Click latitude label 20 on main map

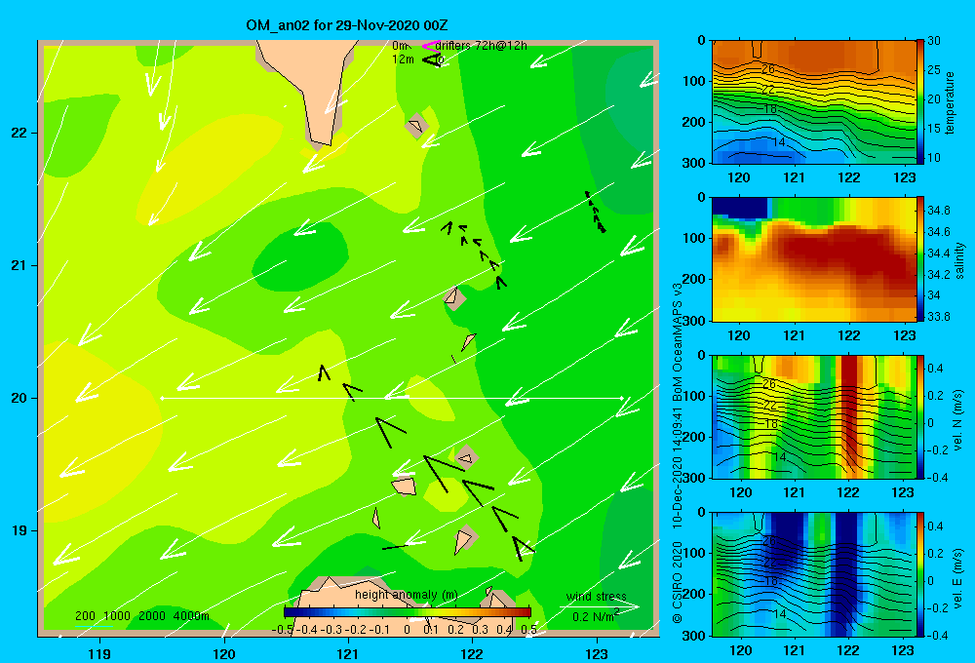(19, 398)
